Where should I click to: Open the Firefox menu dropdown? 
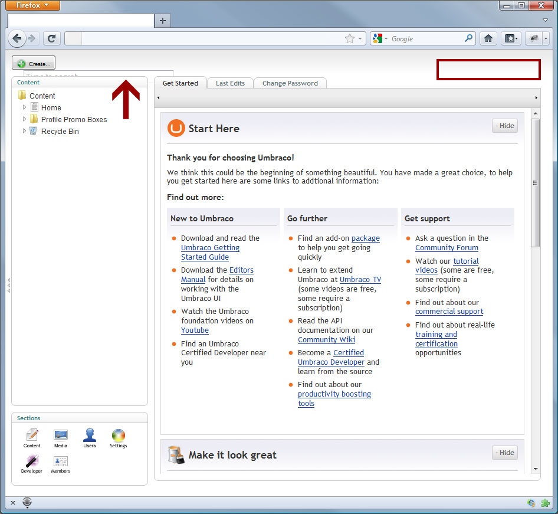[x=33, y=5]
